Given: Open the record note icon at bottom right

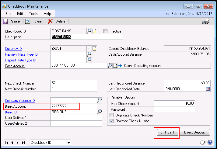Looking at the screenshot, I should pos(202,142).
